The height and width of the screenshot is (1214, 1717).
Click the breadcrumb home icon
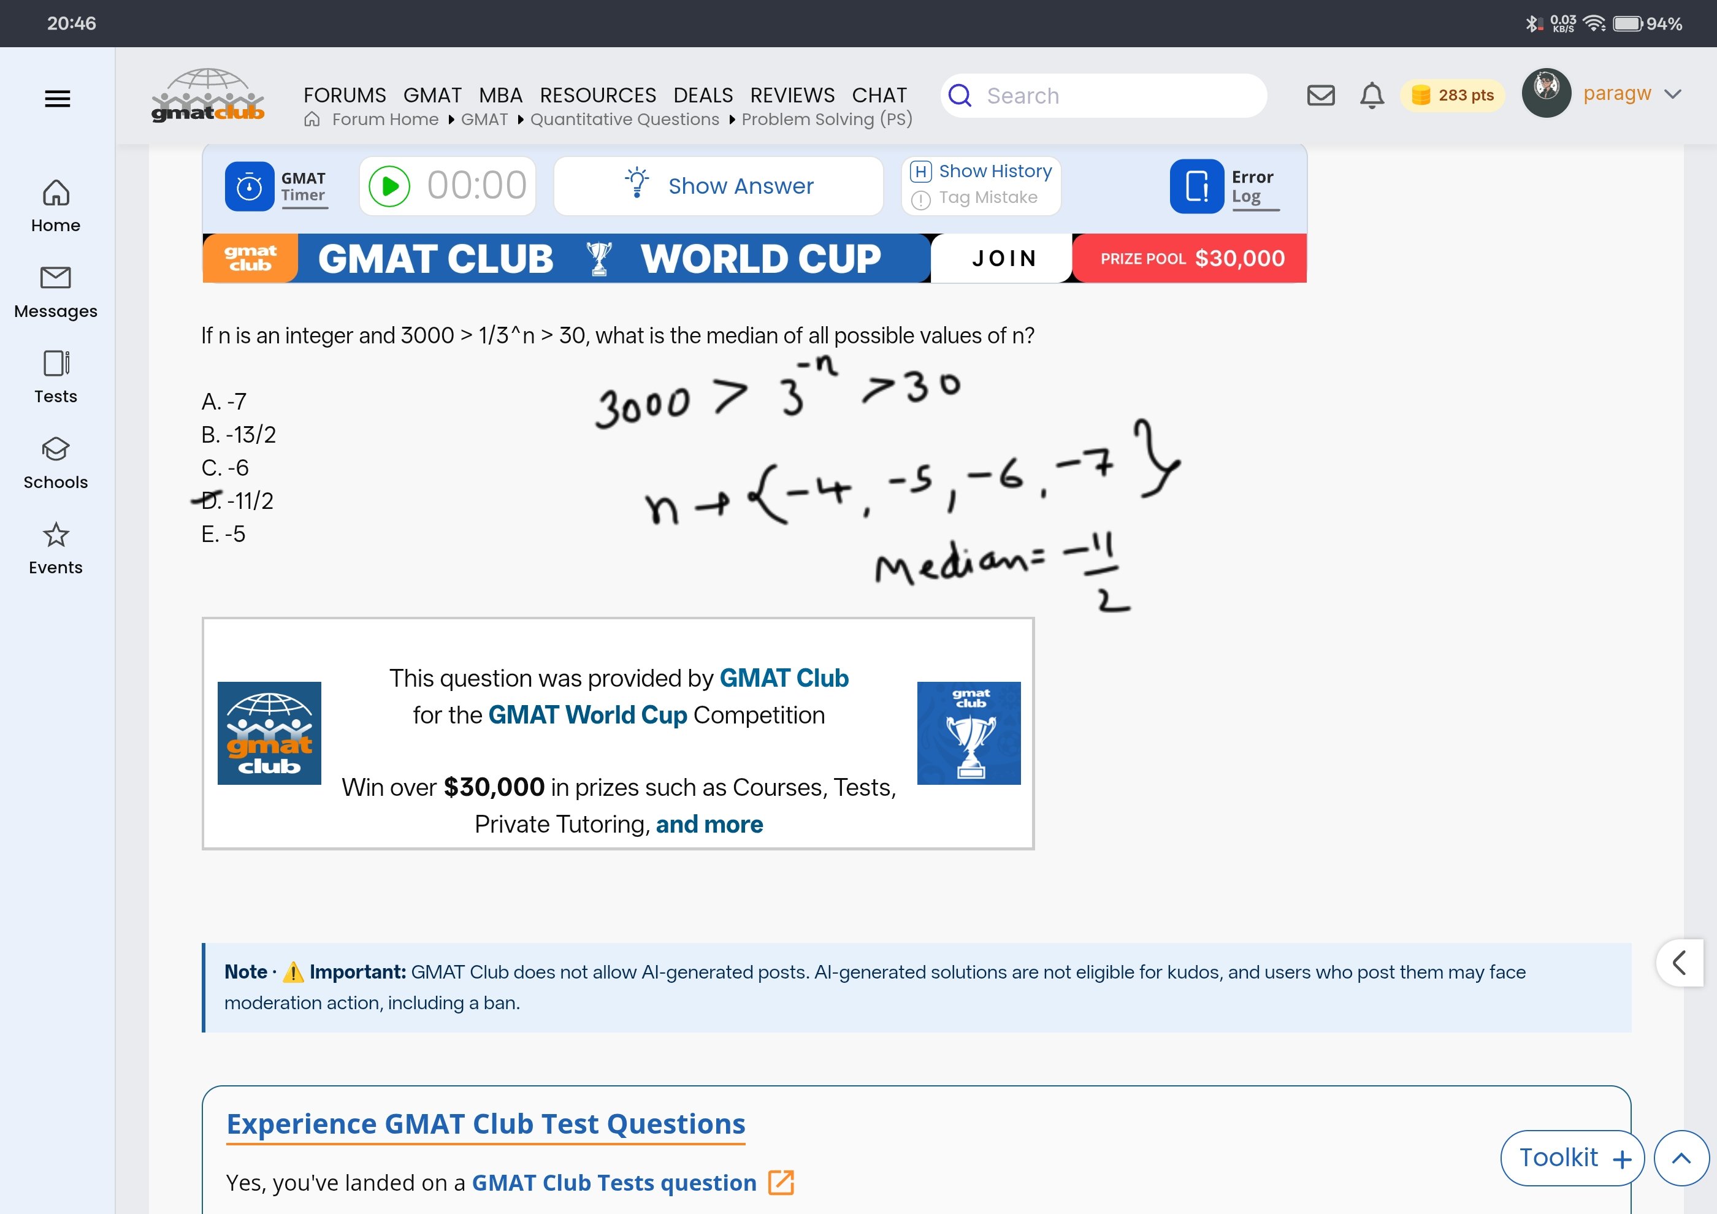point(312,120)
